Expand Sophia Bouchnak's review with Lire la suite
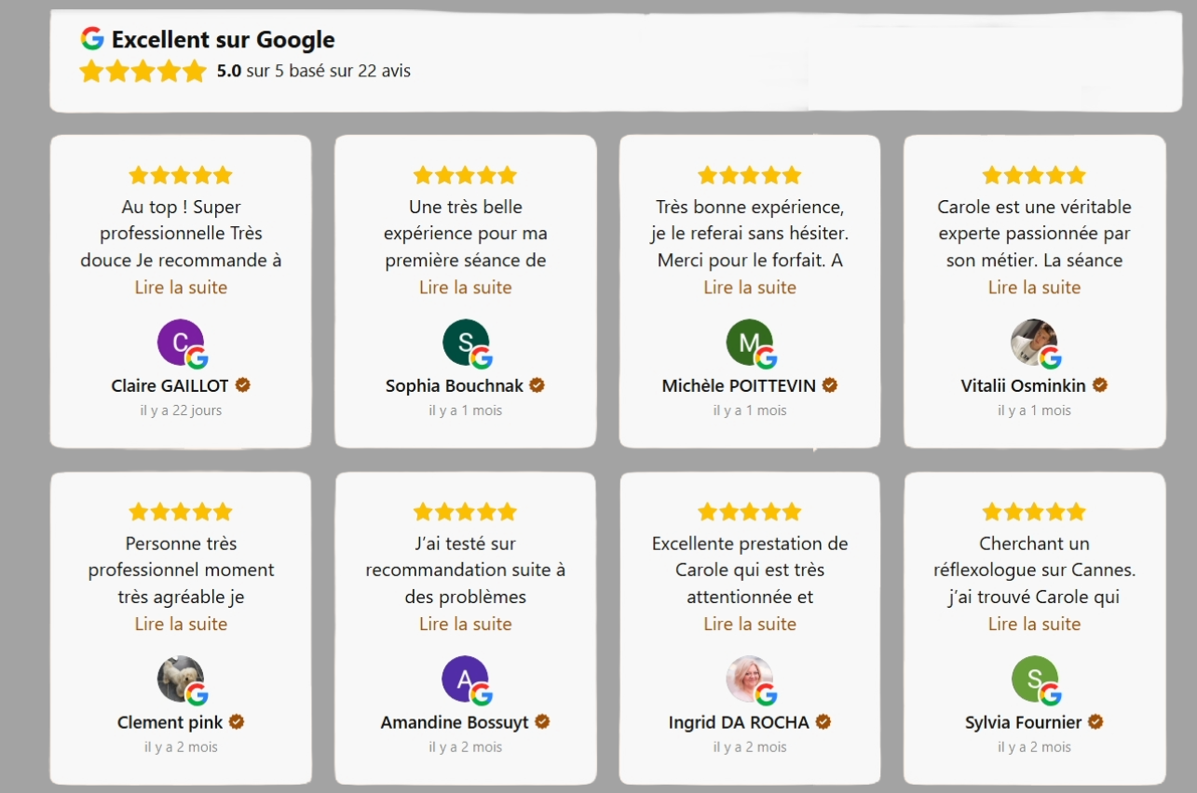The width and height of the screenshot is (1197, 793). (x=466, y=288)
